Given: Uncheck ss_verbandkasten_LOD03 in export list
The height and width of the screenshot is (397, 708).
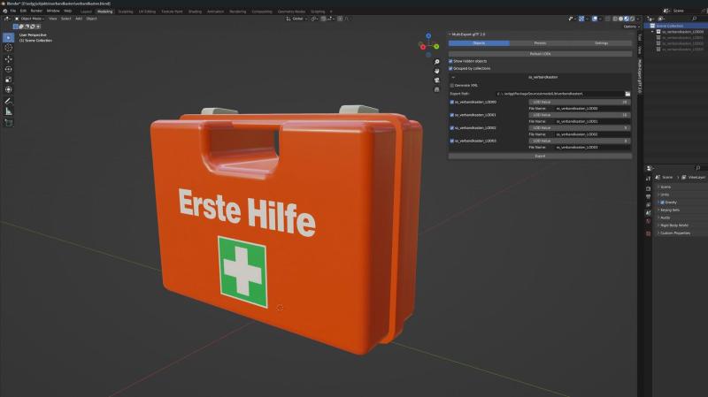Looking at the screenshot, I should coord(452,141).
